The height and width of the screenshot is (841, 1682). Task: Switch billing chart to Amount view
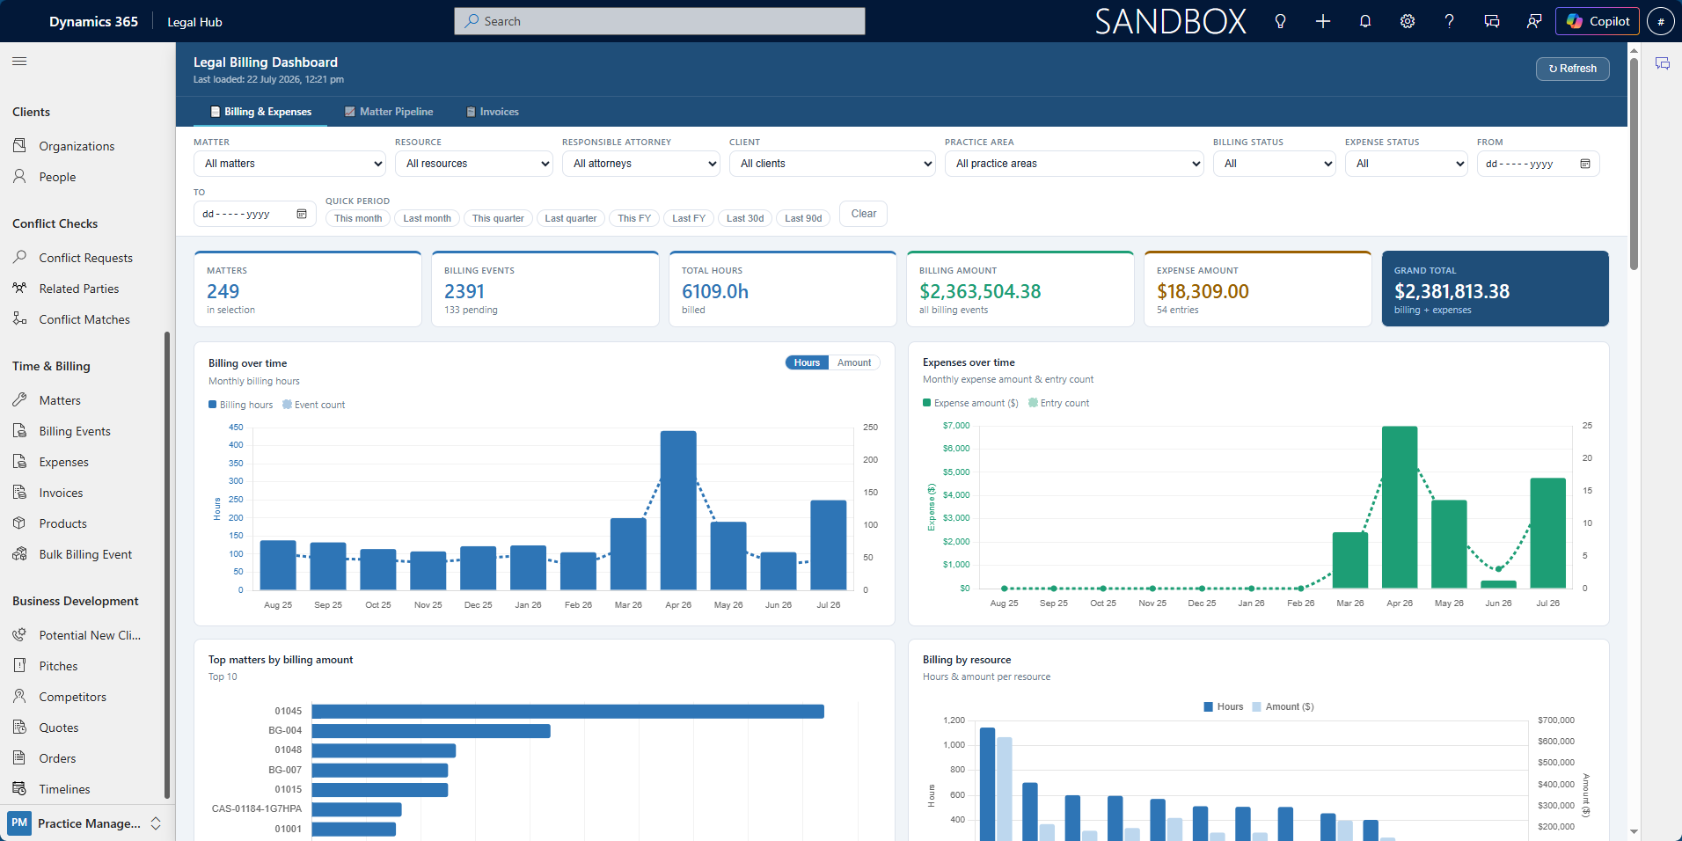click(854, 362)
